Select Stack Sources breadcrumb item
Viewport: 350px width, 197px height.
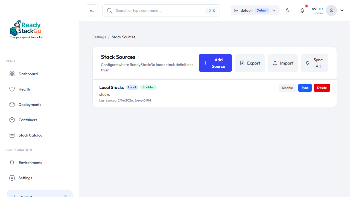(x=123, y=37)
